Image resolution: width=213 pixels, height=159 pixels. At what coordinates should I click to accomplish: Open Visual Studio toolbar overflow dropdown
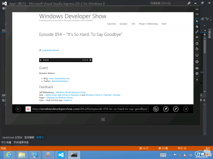pos(211,19)
